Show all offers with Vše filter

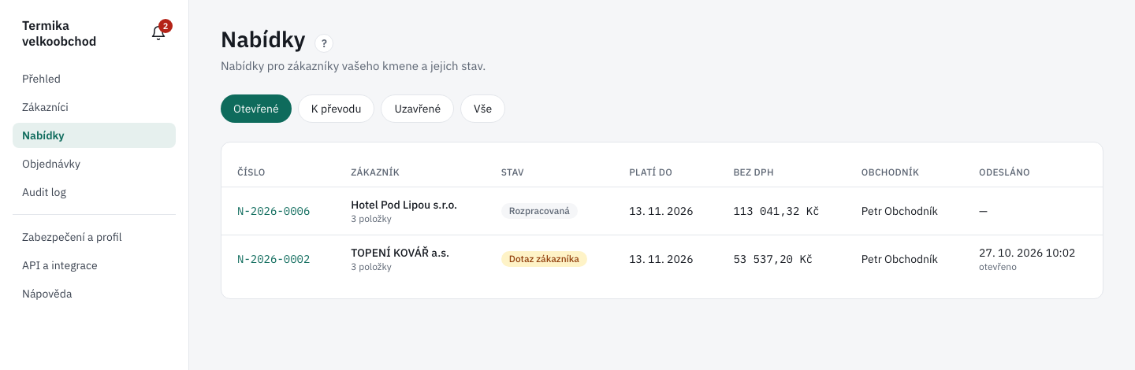coord(482,109)
